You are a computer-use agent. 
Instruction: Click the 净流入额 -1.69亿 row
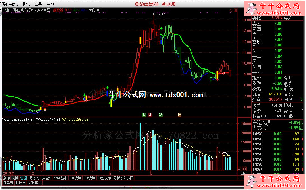(x=278, y=123)
